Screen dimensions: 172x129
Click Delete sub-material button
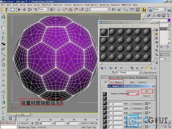142,82
